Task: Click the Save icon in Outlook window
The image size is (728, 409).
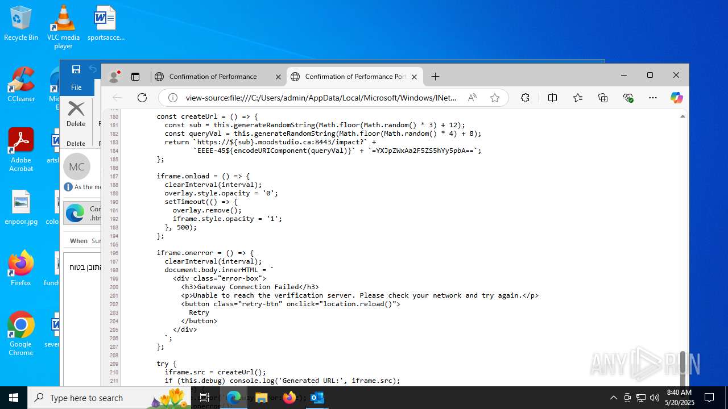Action: pos(76,69)
